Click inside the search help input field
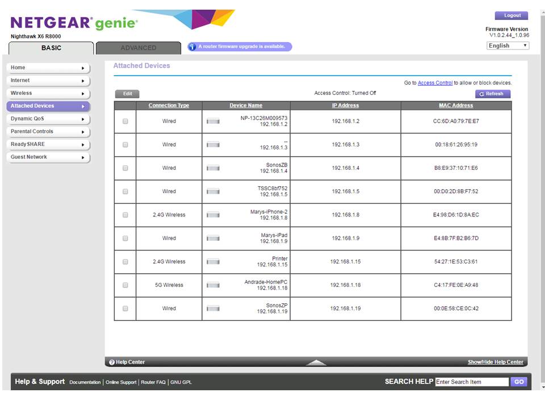 point(471,382)
